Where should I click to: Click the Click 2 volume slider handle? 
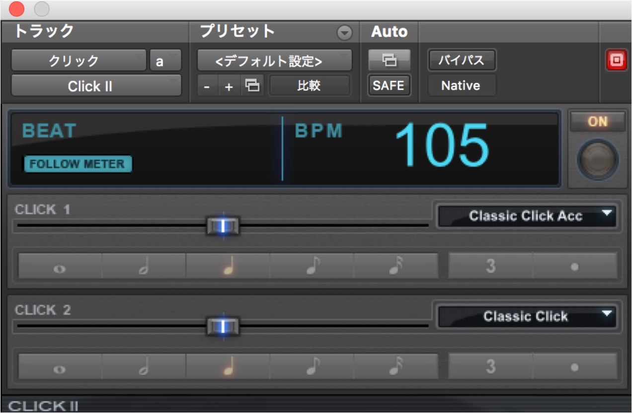223,326
